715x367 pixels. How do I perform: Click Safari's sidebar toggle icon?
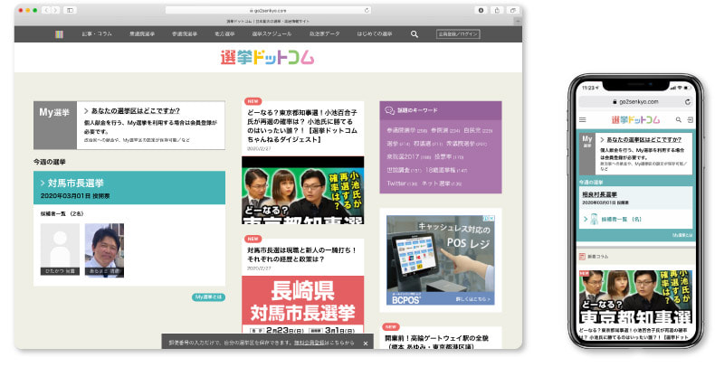(70, 10)
